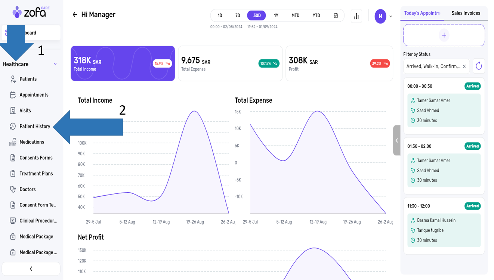Click the Doctors stethoscope icon
This screenshot has height=280, width=494.
[x=13, y=189]
